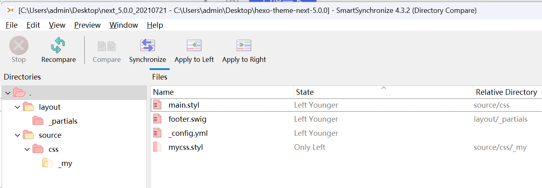Open the Preview menu
Image resolution: width=542 pixels, height=188 pixels.
click(x=87, y=25)
